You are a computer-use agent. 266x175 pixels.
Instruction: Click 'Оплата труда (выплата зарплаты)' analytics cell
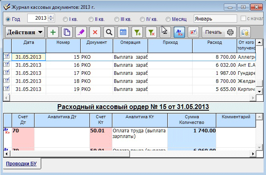click(140, 138)
